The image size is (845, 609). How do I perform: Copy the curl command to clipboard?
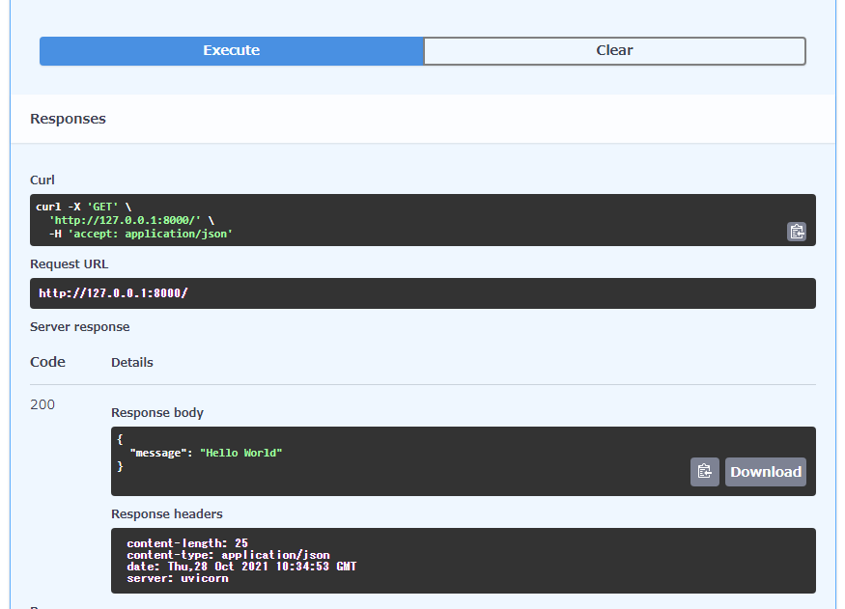pos(796,232)
